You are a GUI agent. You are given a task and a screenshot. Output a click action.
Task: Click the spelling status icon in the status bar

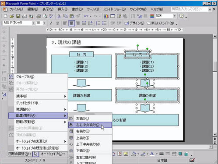[x=192, y=160]
